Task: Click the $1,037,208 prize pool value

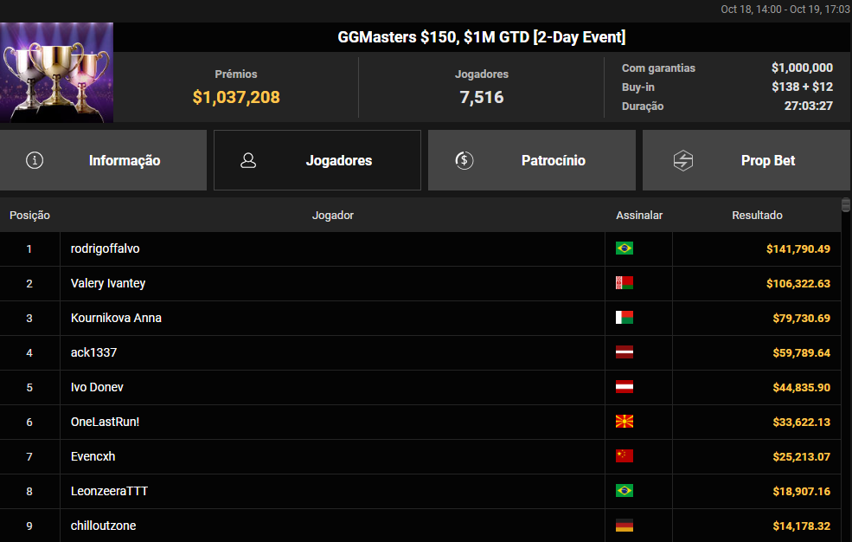Action: (x=236, y=97)
